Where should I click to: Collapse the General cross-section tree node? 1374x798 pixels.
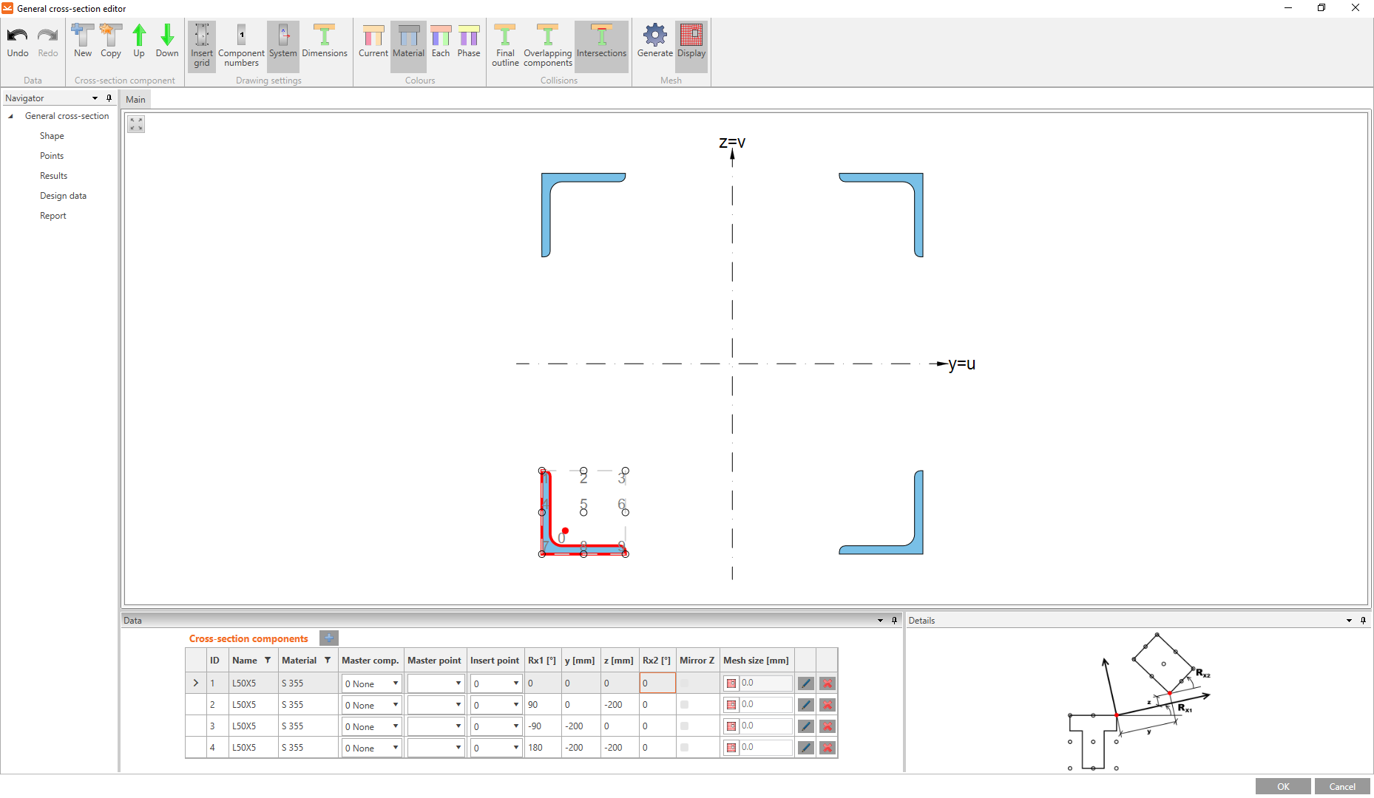coord(10,116)
